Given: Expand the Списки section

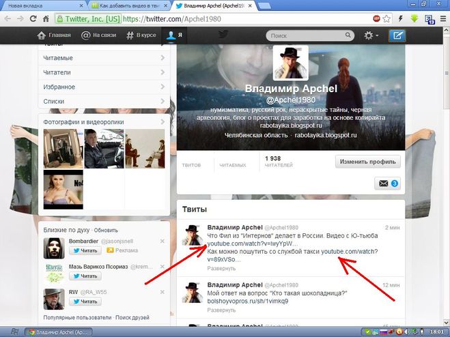Looking at the screenshot, I should pos(104,100).
